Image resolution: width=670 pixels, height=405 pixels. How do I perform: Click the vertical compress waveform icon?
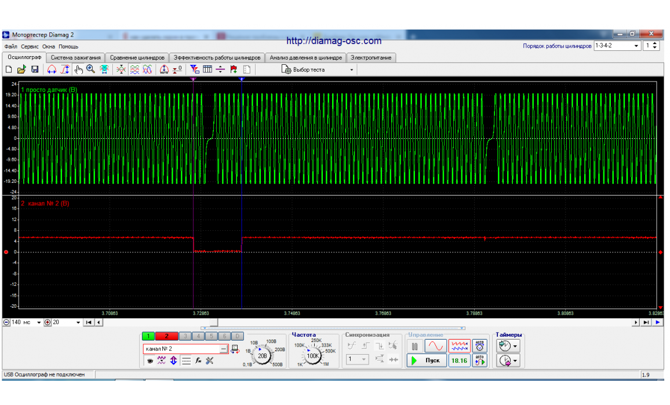[121, 69]
